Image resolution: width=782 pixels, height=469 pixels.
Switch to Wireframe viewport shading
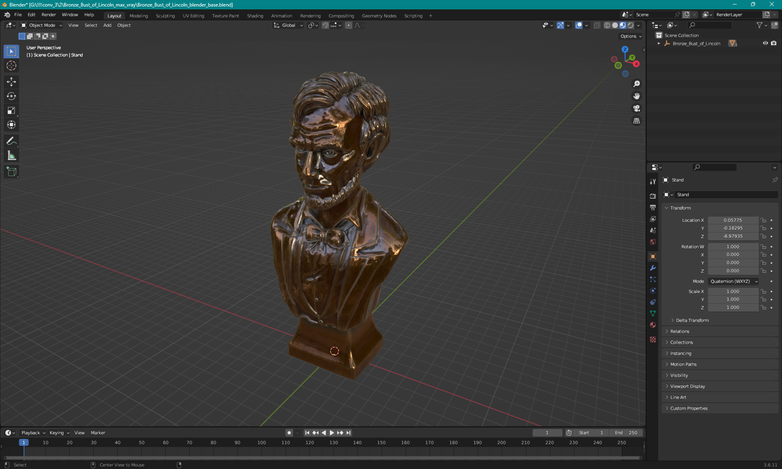[607, 25]
